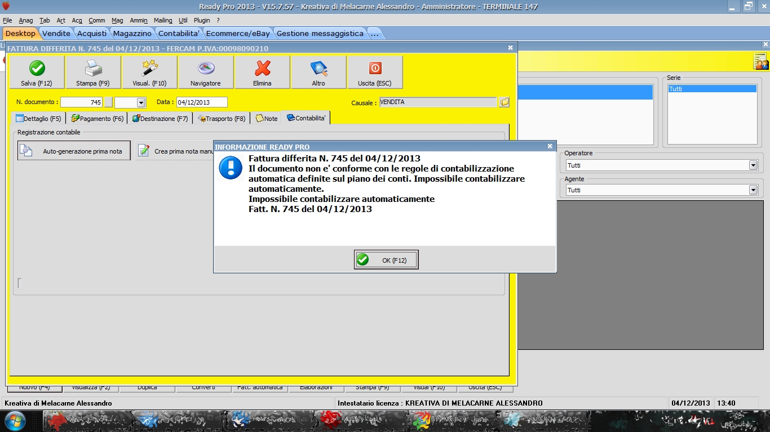Click info icon in the dialog
Viewport: 770px width, 432px height.
(231, 168)
